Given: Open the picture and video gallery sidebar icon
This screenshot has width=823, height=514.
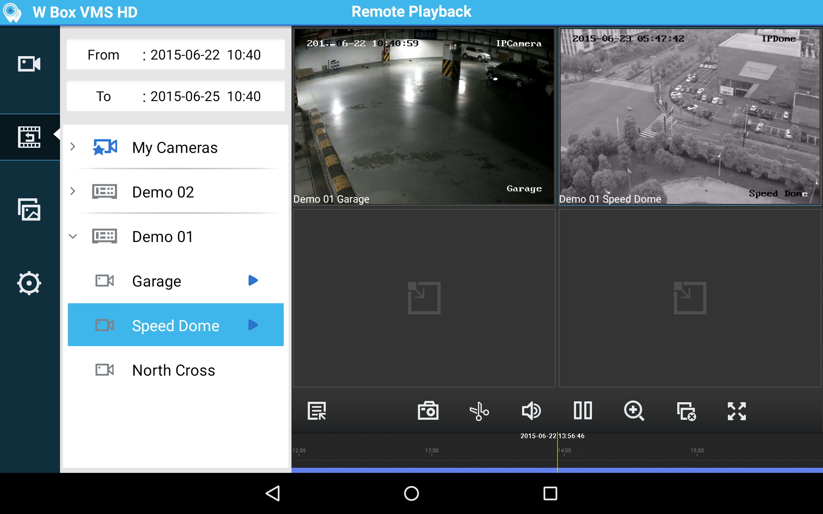Looking at the screenshot, I should coord(29,209).
